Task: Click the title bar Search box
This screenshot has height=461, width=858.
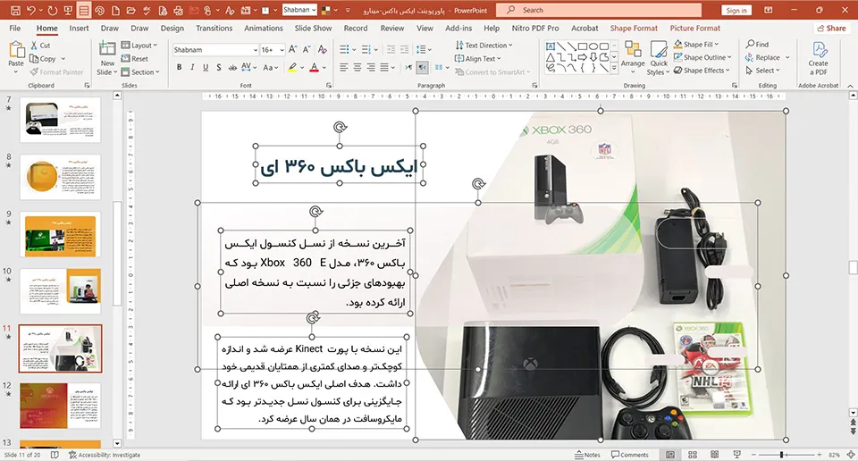Action: (x=599, y=10)
